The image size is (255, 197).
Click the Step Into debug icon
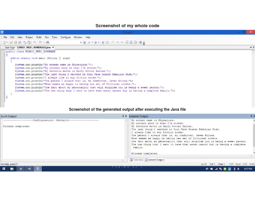click(103, 42)
